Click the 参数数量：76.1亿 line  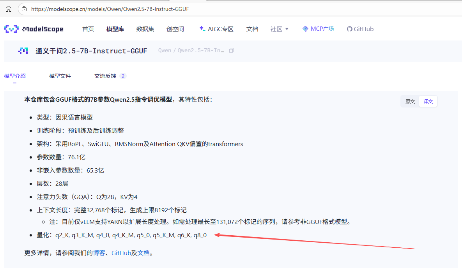(61, 157)
